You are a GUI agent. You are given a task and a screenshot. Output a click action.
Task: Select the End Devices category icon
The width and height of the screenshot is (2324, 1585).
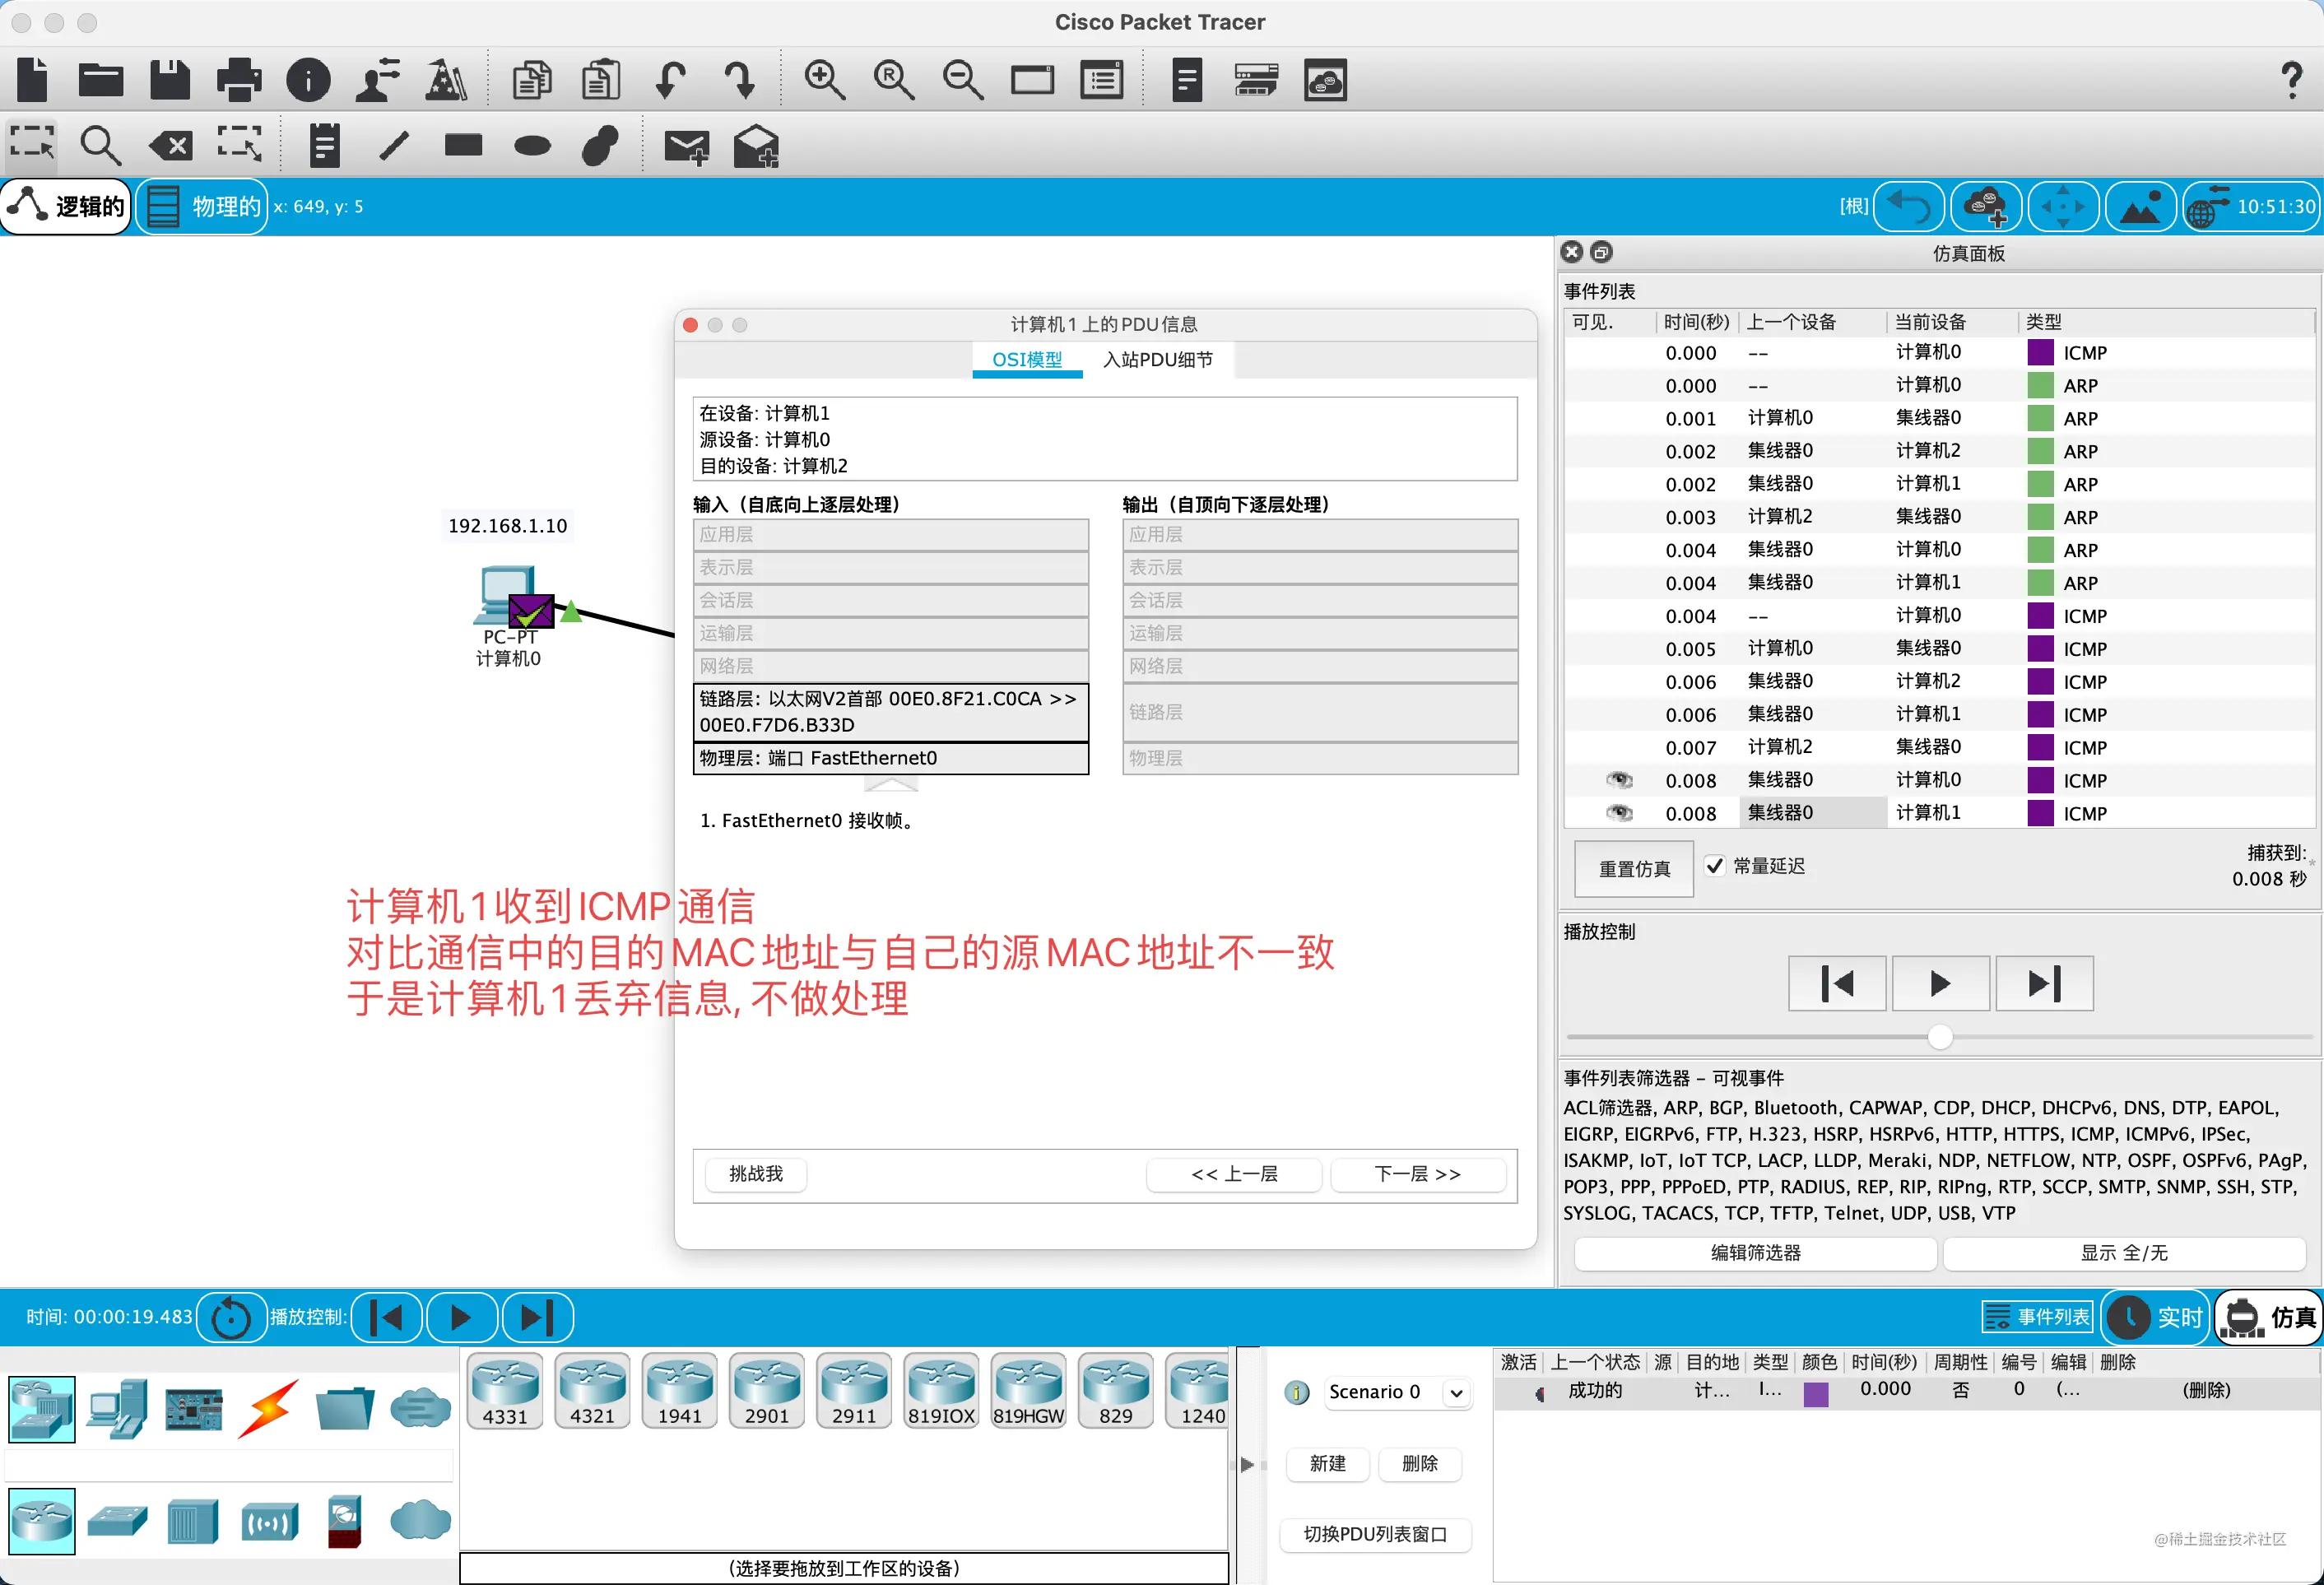[117, 1408]
